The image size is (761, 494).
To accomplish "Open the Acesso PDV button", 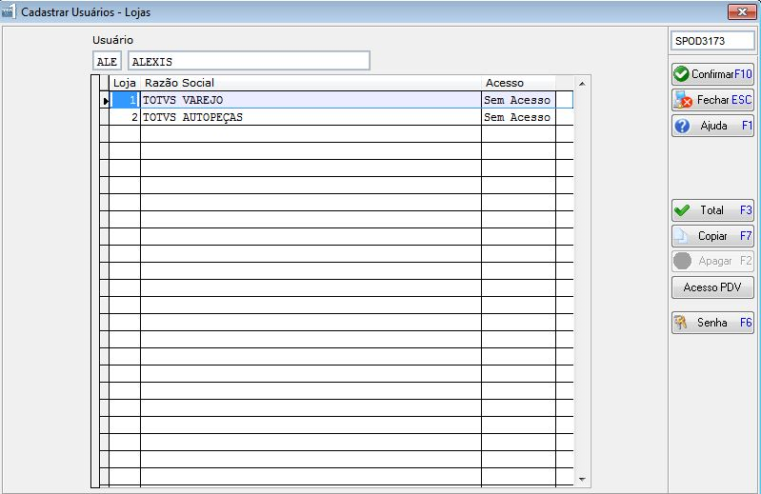I will pos(712,287).
